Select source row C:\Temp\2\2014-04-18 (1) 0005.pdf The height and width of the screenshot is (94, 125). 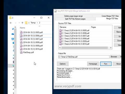[74, 30]
